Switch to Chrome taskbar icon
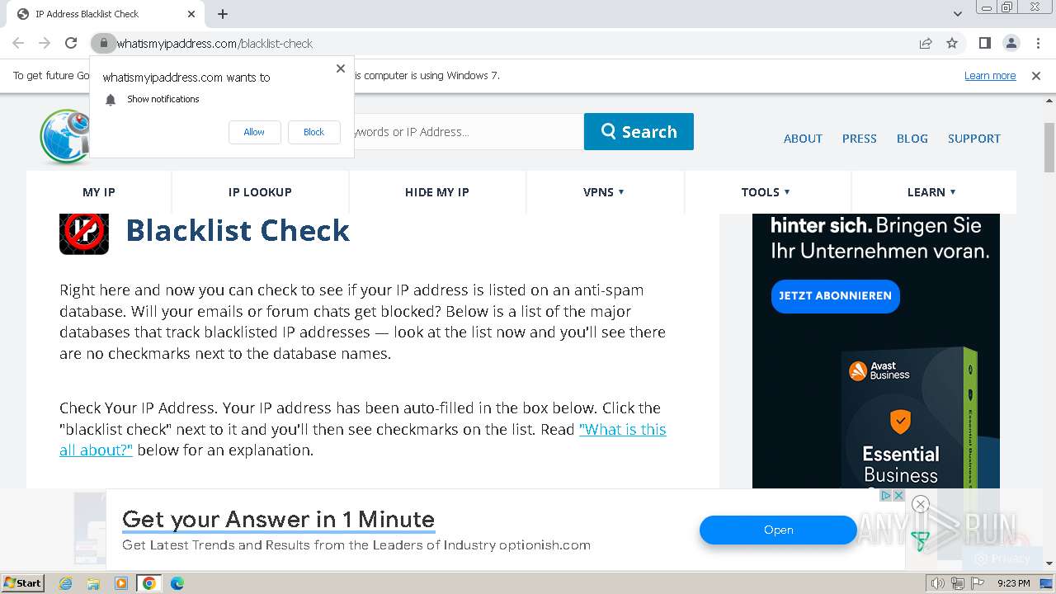Screen dimensions: 1056x594 tap(148, 583)
